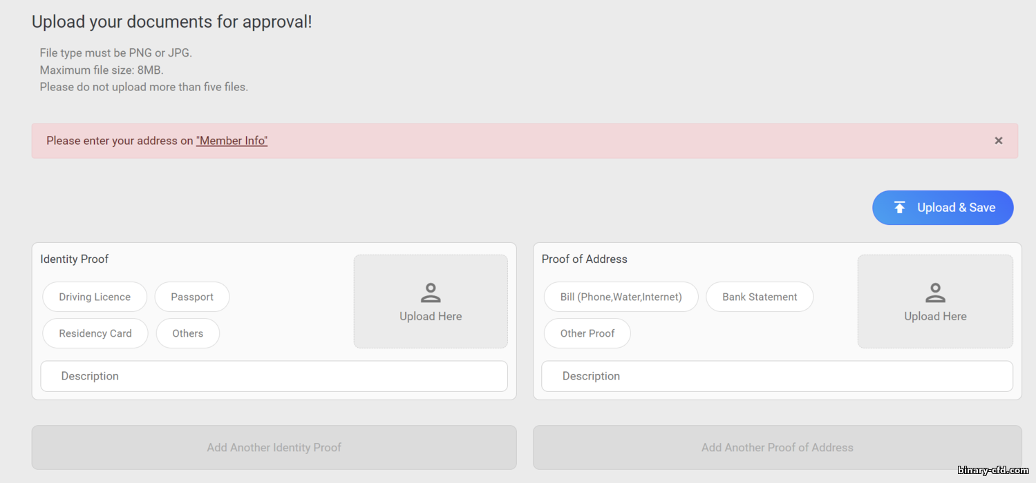Screen dimensions: 1036x483
Task: Choose Bill (Phone,Water,Internet) option
Action: tap(621, 297)
